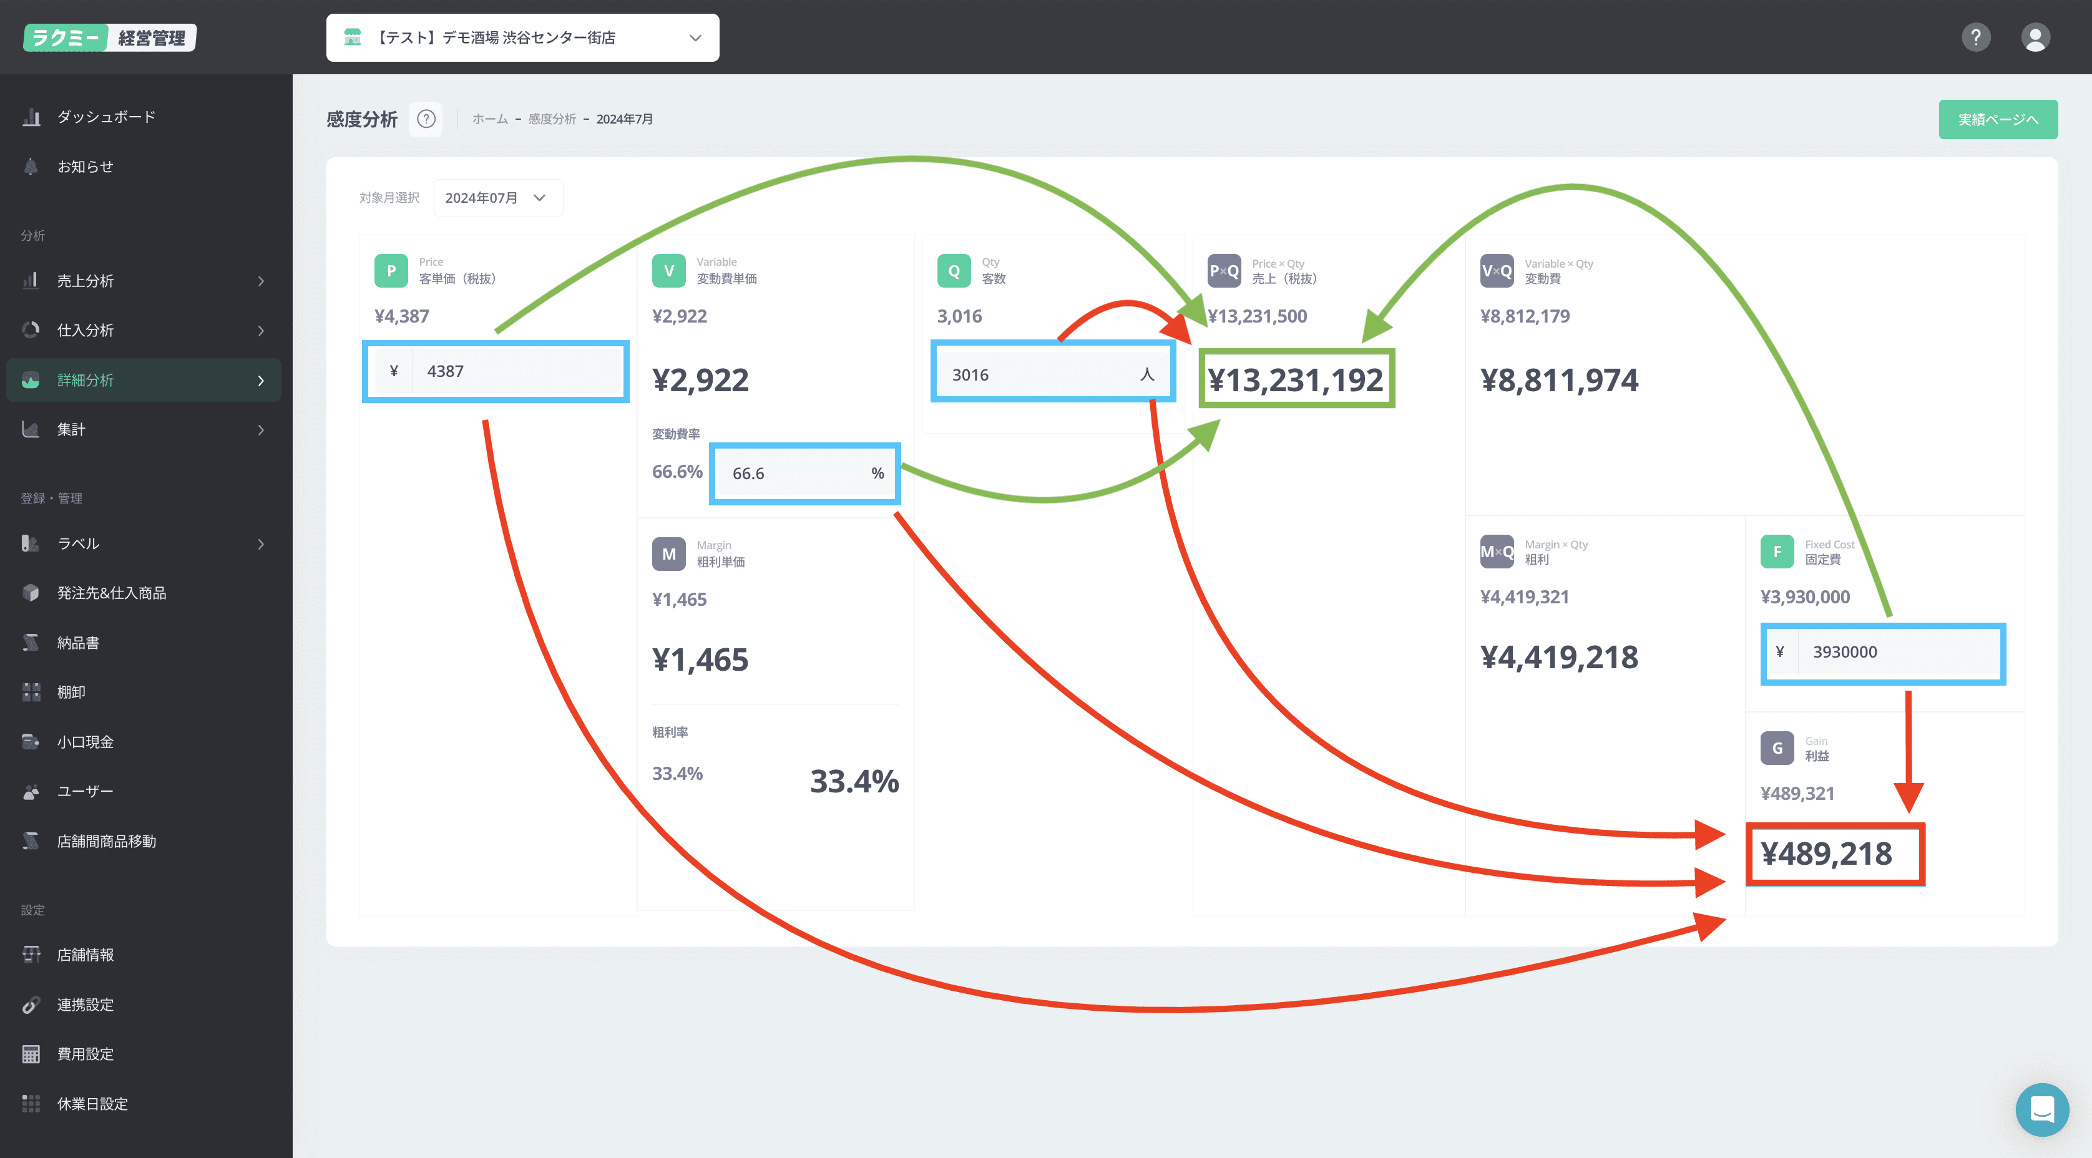Go to 店舗情報 settings page
The width and height of the screenshot is (2092, 1158).
click(x=86, y=955)
